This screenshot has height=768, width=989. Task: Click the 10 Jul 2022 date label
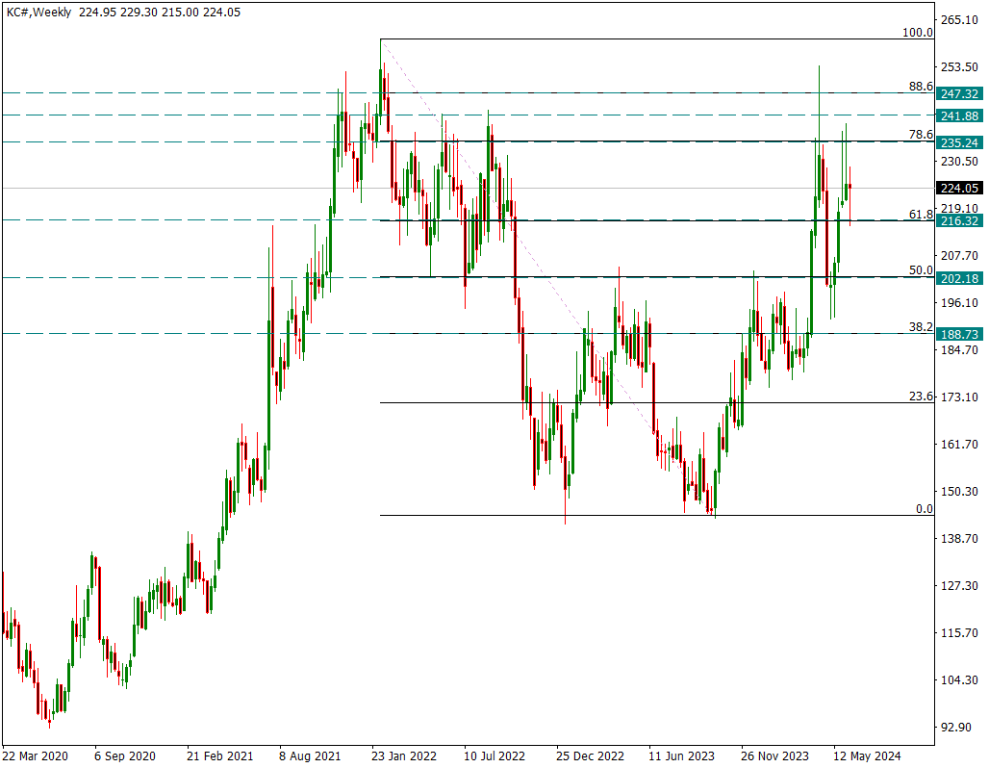(x=494, y=756)
